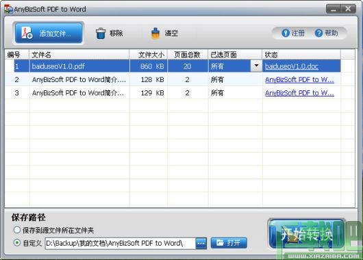The width and height of the screenshot is (363, 260).
Task: Click the 页面总数 column header
Action: click(x=188, y=55)
